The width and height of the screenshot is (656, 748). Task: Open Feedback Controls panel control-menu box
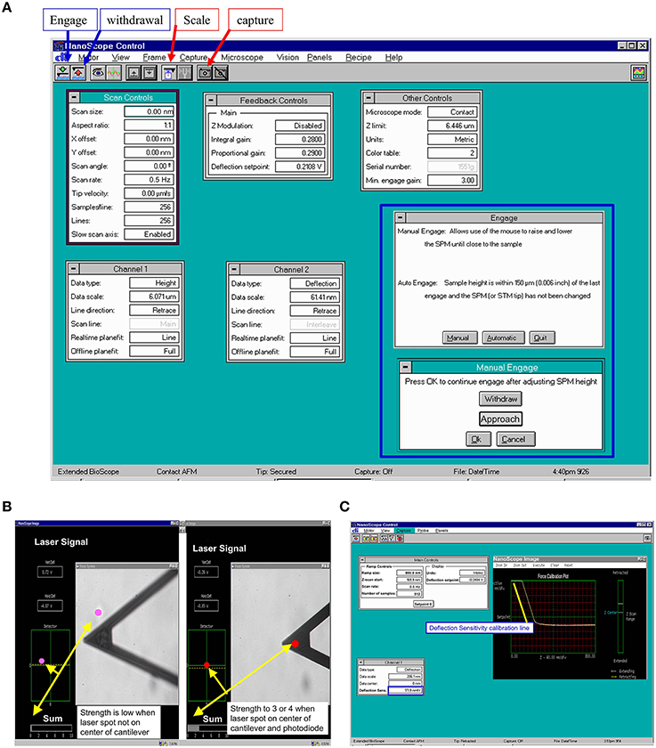(x=211, y=100)
